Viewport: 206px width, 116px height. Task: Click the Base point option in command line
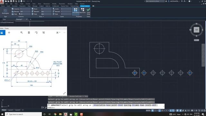pyautogui.click(x=112, y=105)
